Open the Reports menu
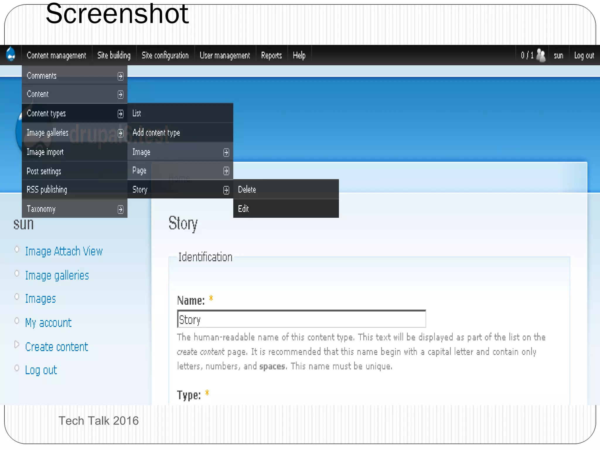Screen dimensions: 600x450 [x=271, y=55]
